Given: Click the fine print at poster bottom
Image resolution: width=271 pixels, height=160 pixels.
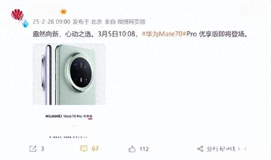Looking at the screenshot, I should coord(68,137).
